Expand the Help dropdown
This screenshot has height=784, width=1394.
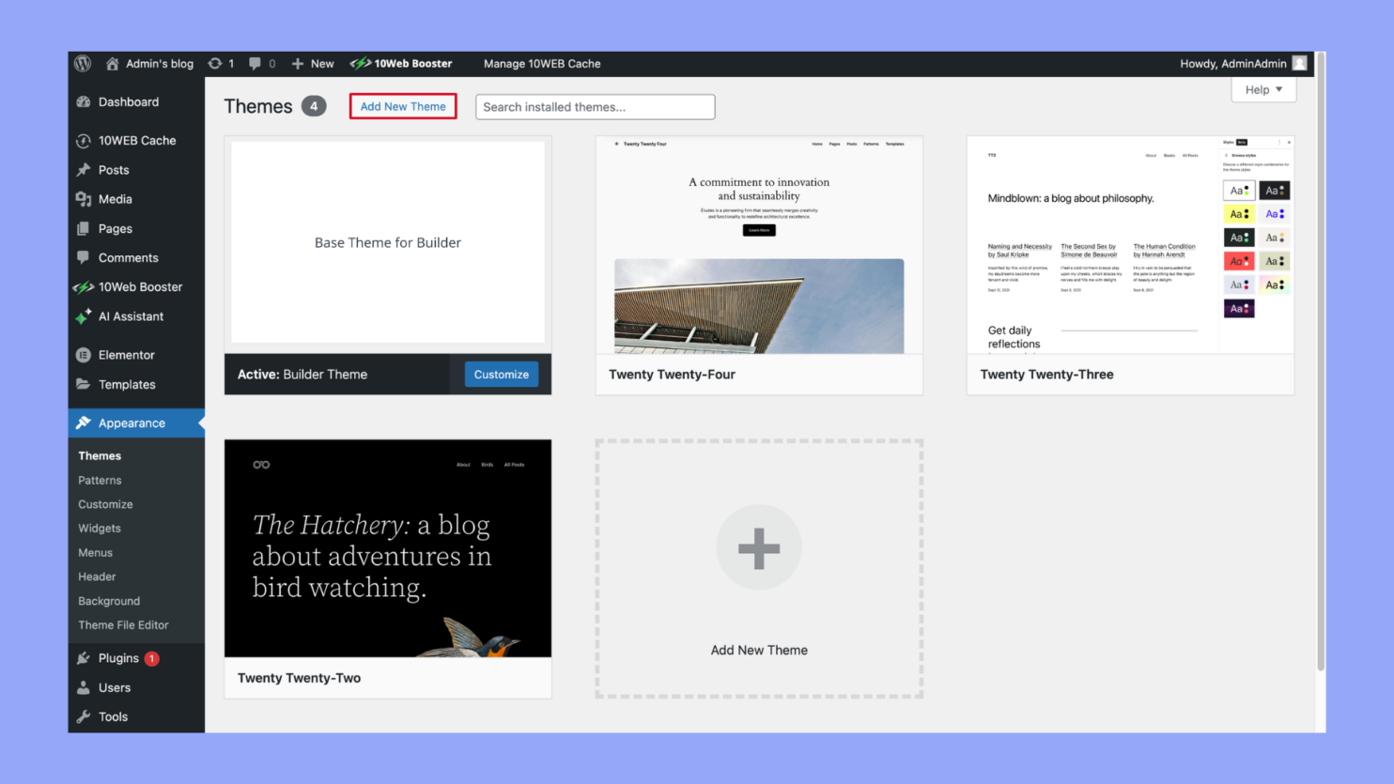coord(1262,90)
